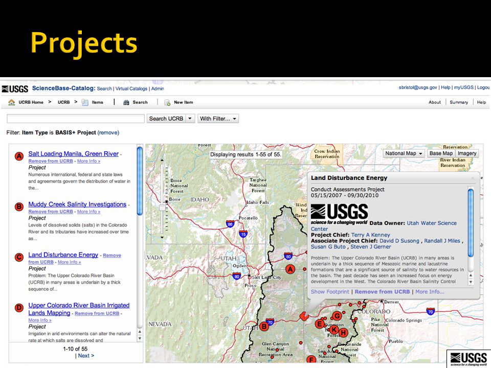This screenshot has height=368, width=491.
Task: Click map marker A near Salt Lake City
Action: (291, 269)
